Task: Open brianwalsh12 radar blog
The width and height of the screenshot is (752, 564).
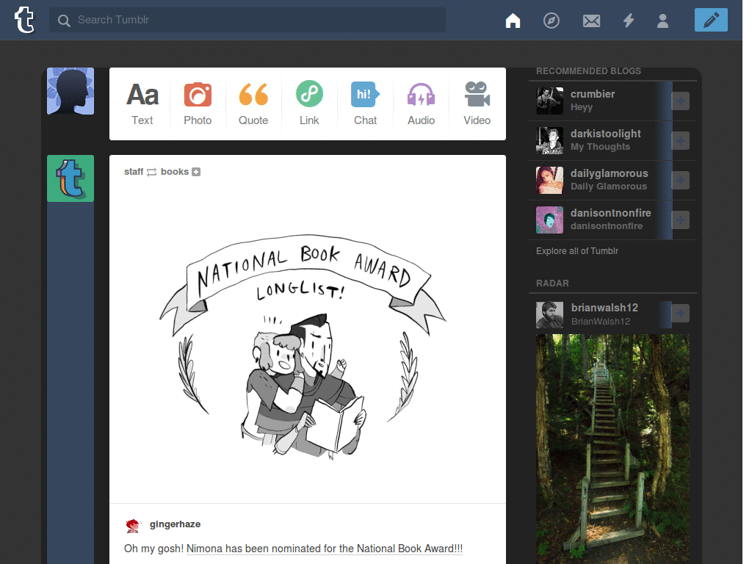Action: pos(604,308)
